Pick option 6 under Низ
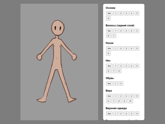Image resolution: width=165 pixels, height=124 pixels. tap(108, 71)
